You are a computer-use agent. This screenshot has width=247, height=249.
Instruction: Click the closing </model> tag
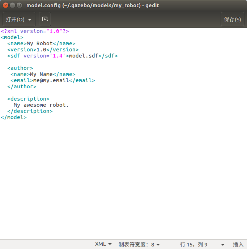point(14,117)
